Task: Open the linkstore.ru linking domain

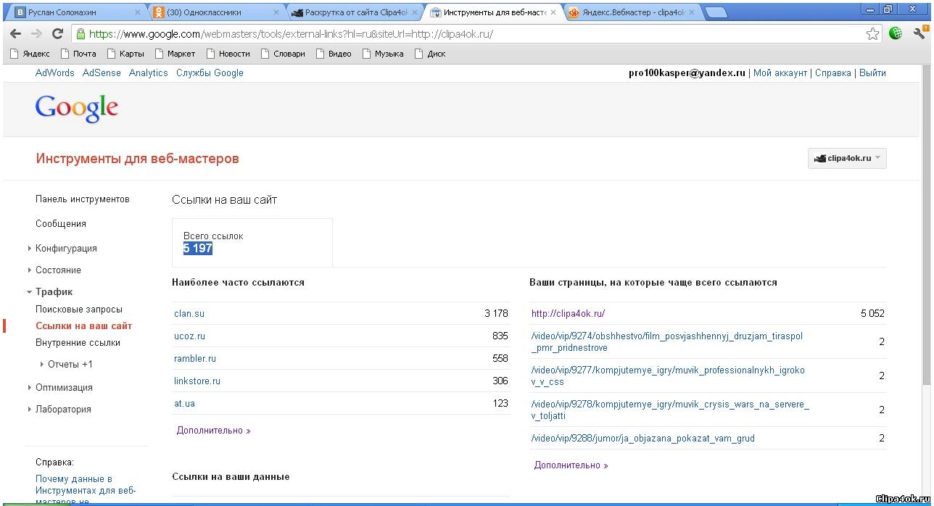Action: (x=197, y=381)
